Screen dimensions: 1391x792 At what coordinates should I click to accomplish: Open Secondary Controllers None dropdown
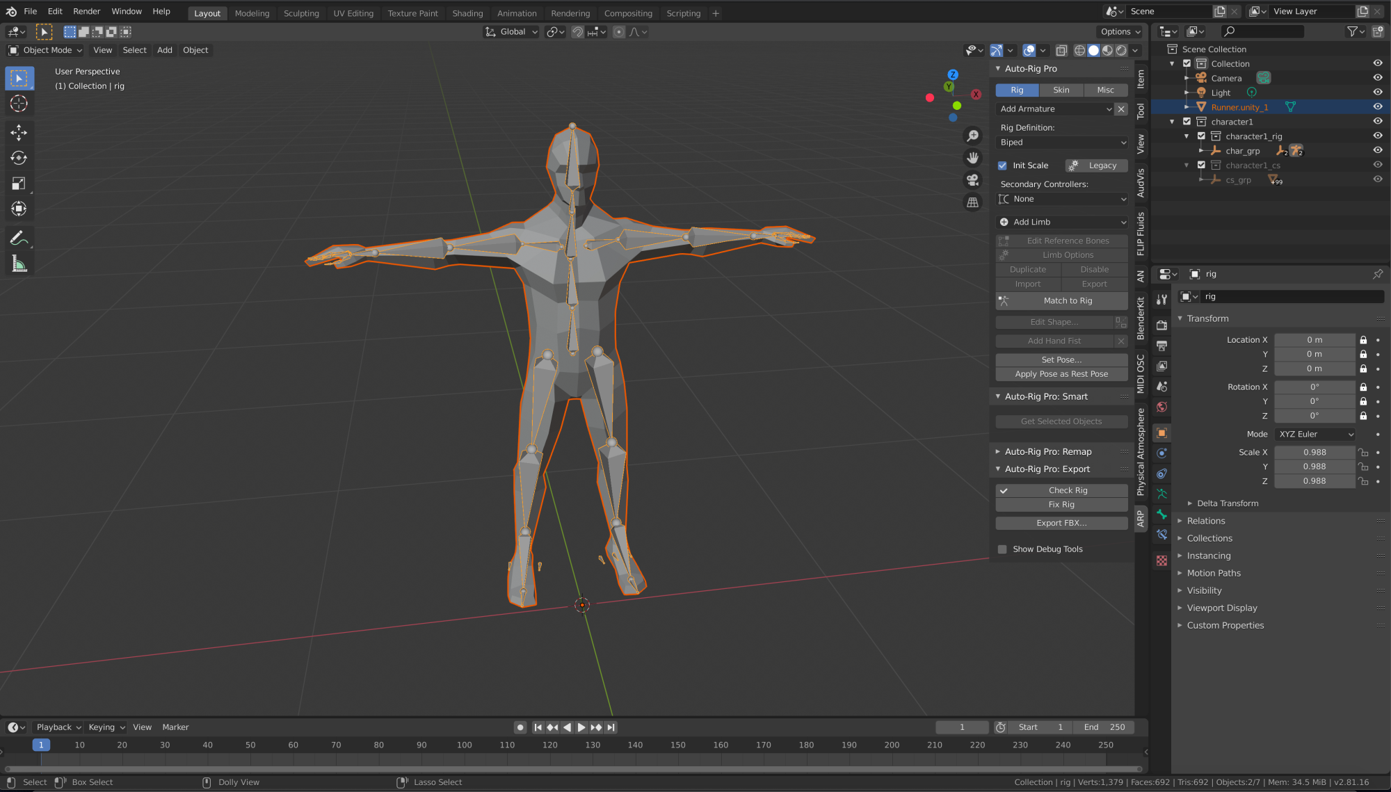[1062, 199]
